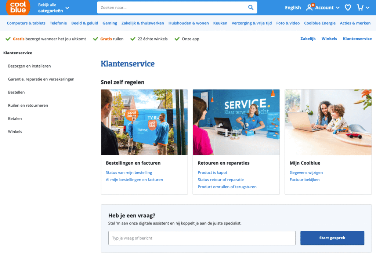
Task: Open Garantie, reparatie en verzekeringen
Action: [x=41, y=79]
